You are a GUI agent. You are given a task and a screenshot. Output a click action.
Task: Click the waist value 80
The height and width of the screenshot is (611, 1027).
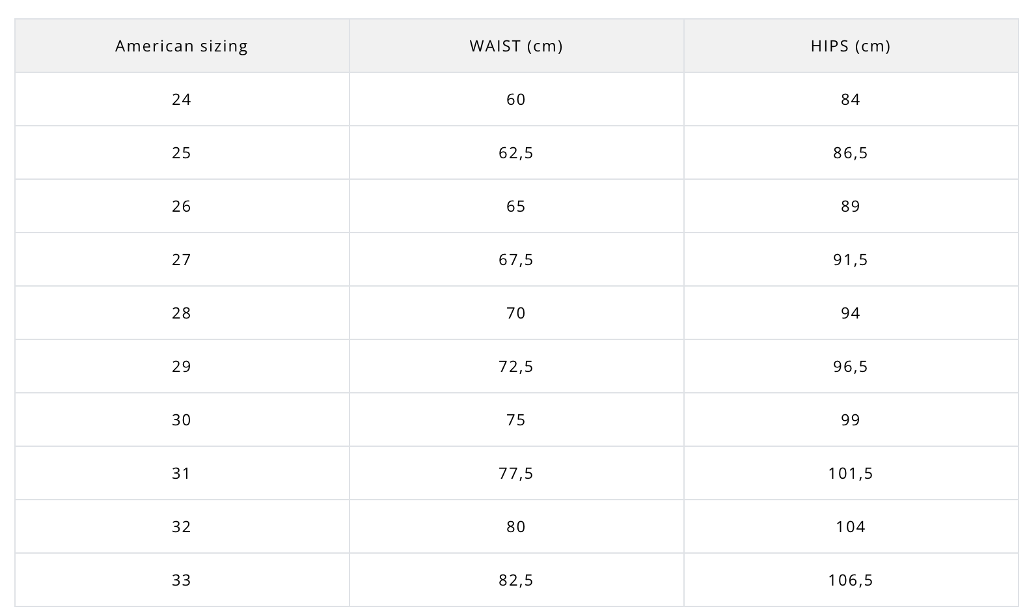coord(516,526)
